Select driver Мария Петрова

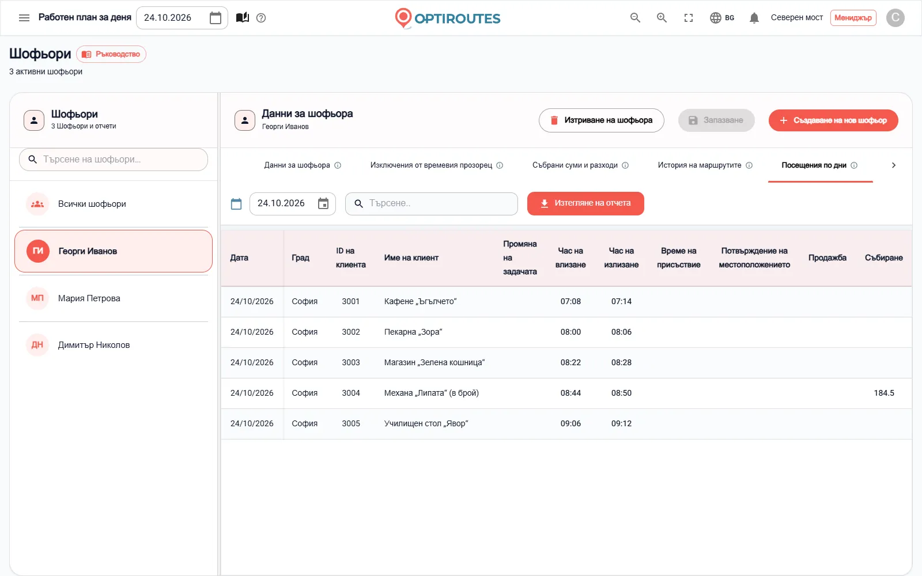114,298
